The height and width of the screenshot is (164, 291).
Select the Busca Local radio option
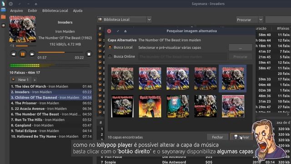click(110, 47)
